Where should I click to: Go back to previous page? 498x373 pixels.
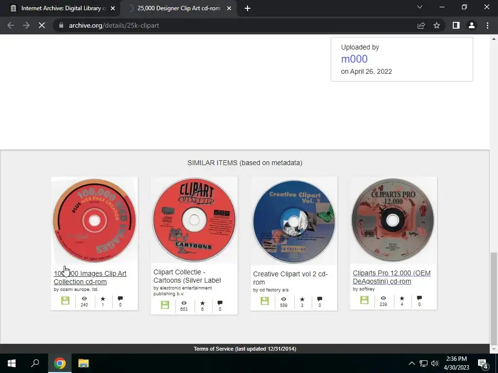(x=11, y=25)
